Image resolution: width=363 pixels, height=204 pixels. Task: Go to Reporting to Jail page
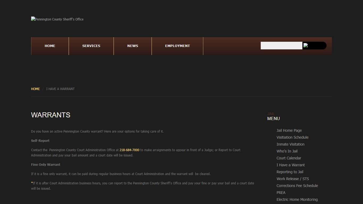[x=290, y=172]
